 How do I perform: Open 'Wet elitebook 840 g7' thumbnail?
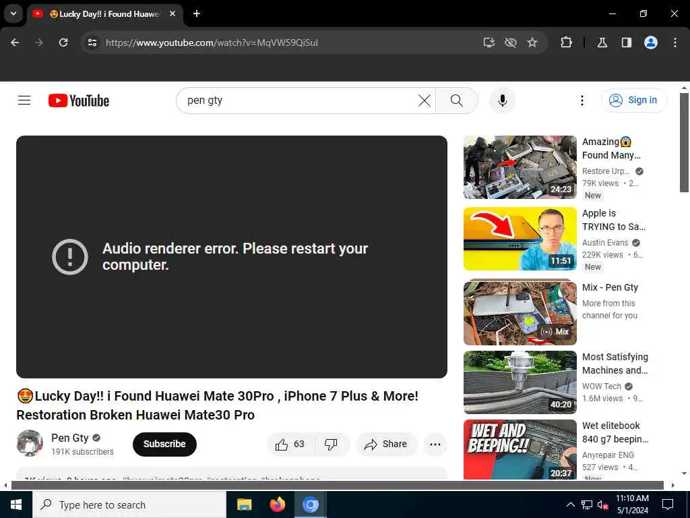(520, 450)
